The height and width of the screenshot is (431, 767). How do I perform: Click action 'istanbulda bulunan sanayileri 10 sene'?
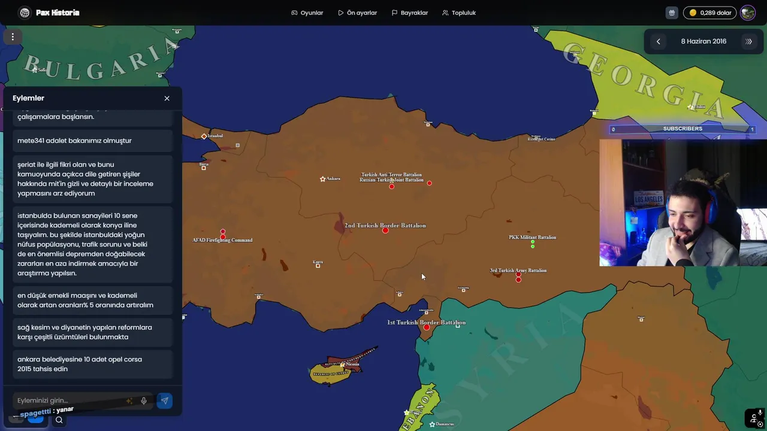tap(92, 244)
